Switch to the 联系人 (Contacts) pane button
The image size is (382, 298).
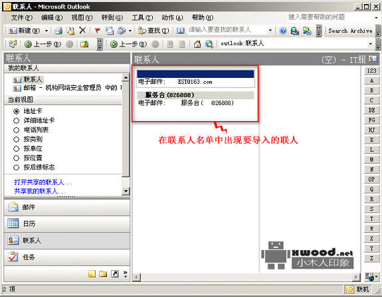click(66, 240)
